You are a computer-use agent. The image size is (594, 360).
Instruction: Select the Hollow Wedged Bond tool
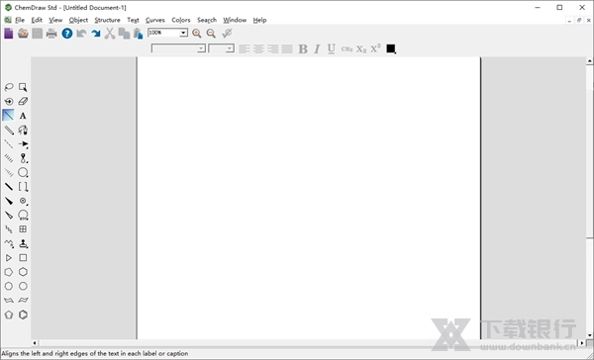pos(9,215)
